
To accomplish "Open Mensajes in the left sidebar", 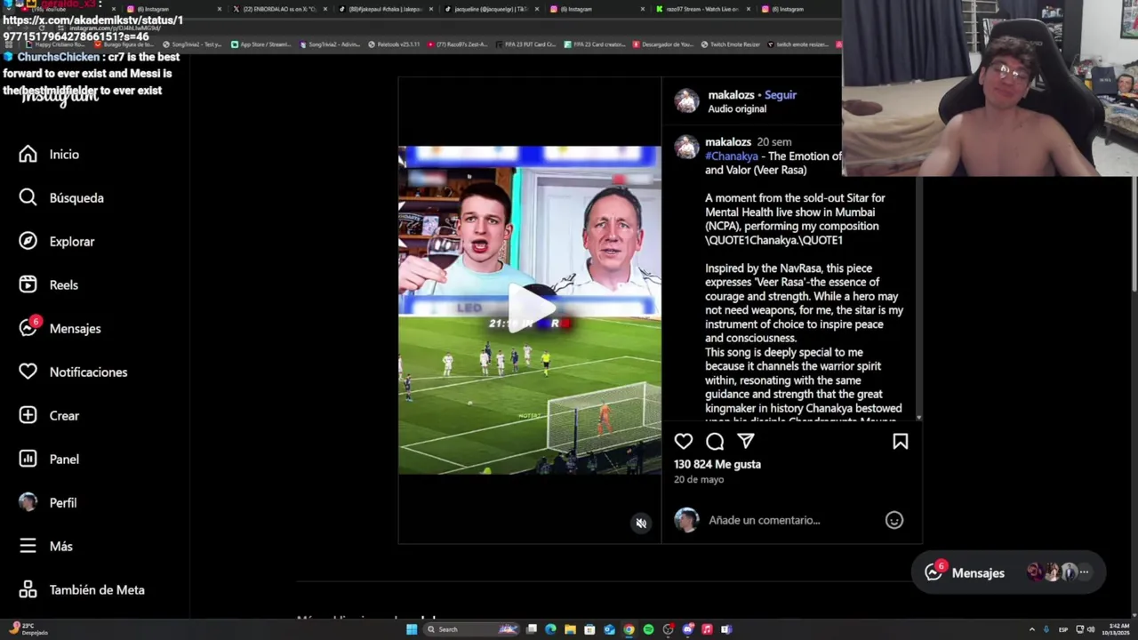I will pyautogui.click(x=60, y=328).
